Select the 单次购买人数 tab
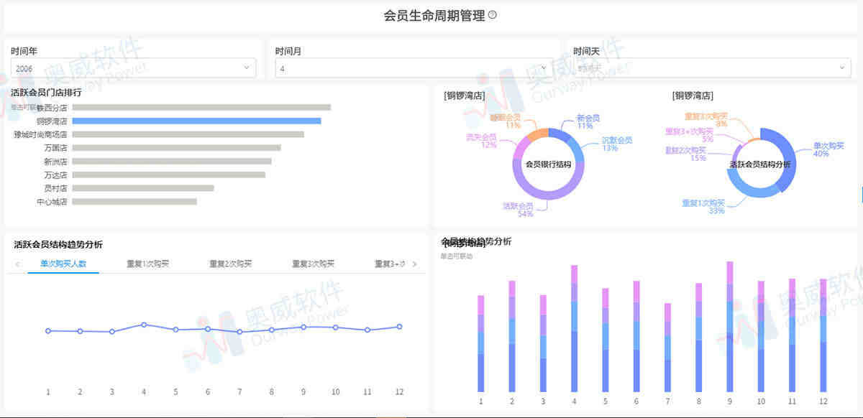This screenshot has height=418, width=863. [x=63, y=264]
